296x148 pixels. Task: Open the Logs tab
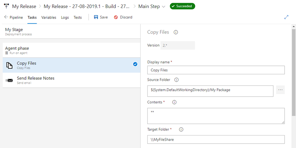click(65, 17)
